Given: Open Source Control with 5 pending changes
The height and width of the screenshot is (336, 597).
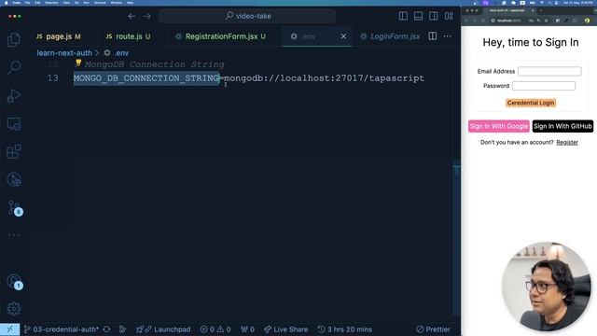Looking at the screenshot, I should [15, 208].
